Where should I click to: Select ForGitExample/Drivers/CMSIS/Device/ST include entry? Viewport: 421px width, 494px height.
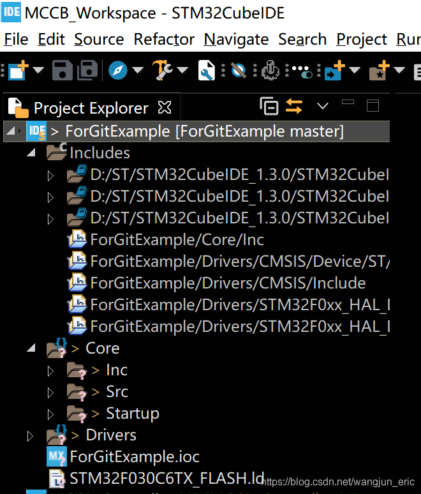click(240, 262)
